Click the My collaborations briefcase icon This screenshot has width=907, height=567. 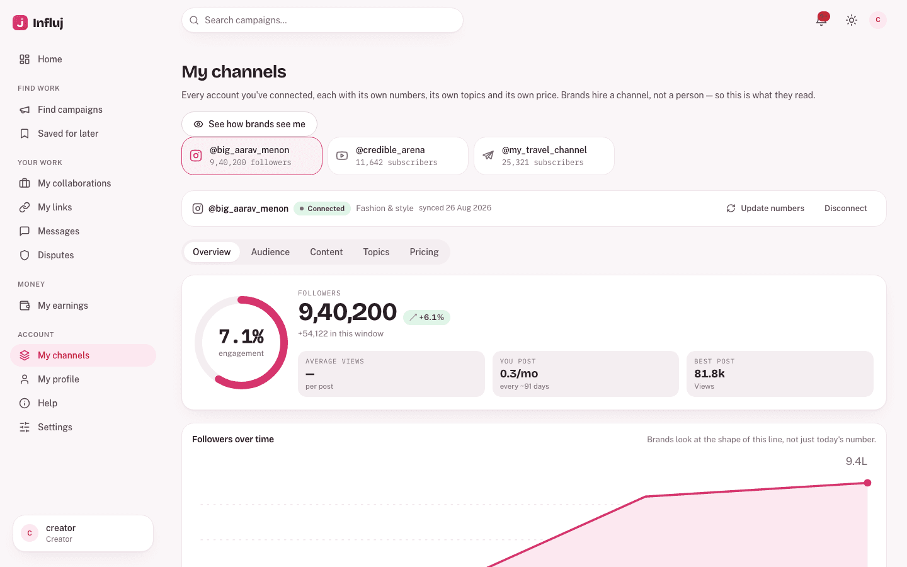click(25, 183)
